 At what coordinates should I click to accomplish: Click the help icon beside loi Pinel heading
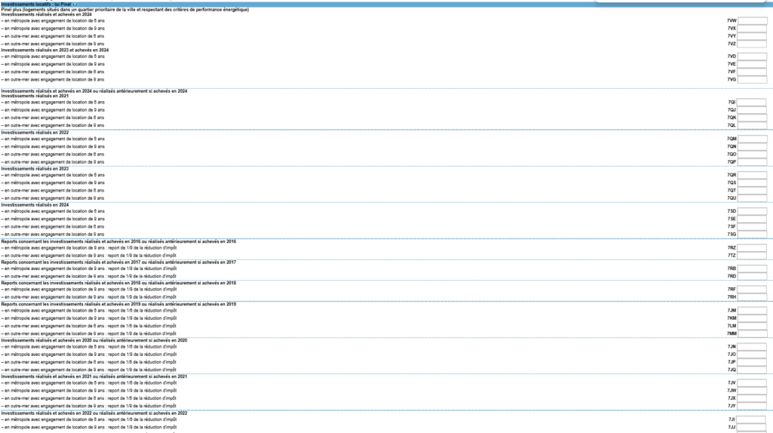coord(75,4)
